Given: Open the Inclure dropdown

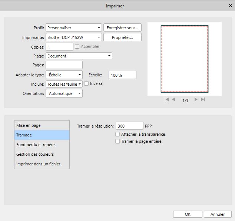Looking at the screenshot, I should [64, 84].
